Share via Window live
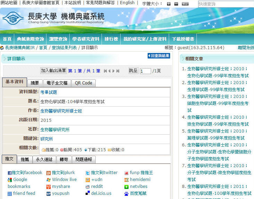 [62, 180]
